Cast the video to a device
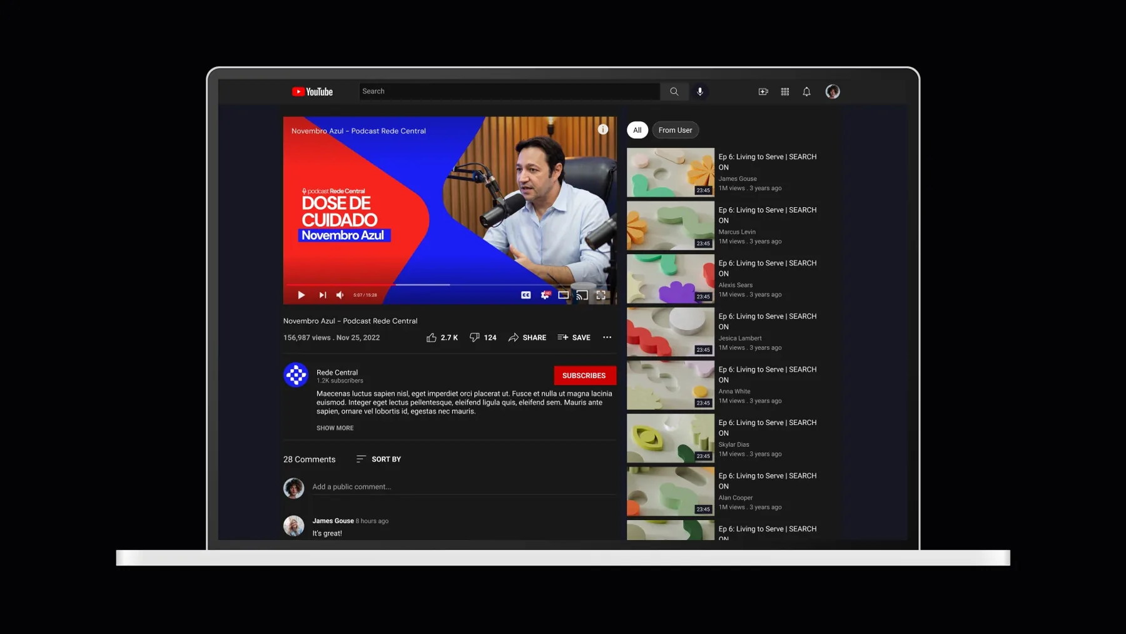Viewport: 1126px width, 634px height. tap(582, 295)
